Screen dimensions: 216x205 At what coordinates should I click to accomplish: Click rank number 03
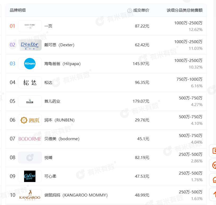pos(12,63)
